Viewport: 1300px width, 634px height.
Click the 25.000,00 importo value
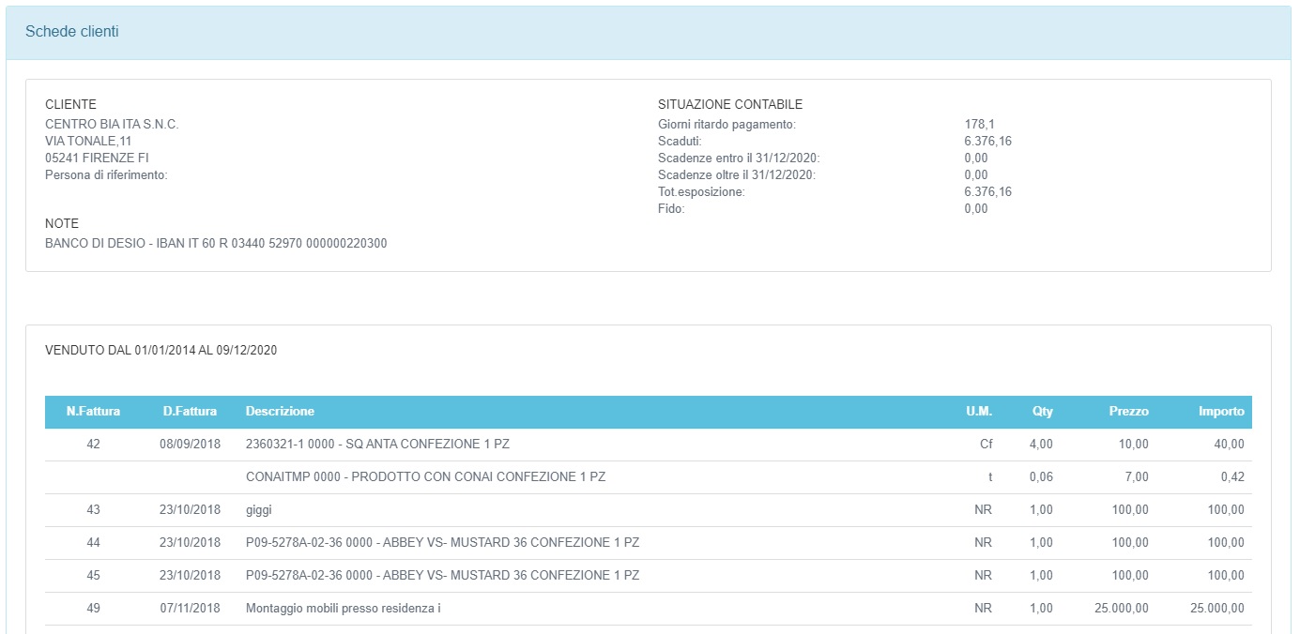point(1216,609)
